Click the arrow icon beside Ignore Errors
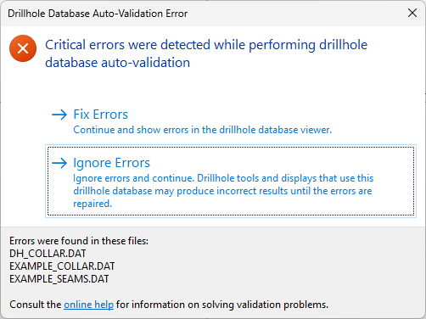Image resolution: width=426 pixels, height=319 pixels. 59,163
